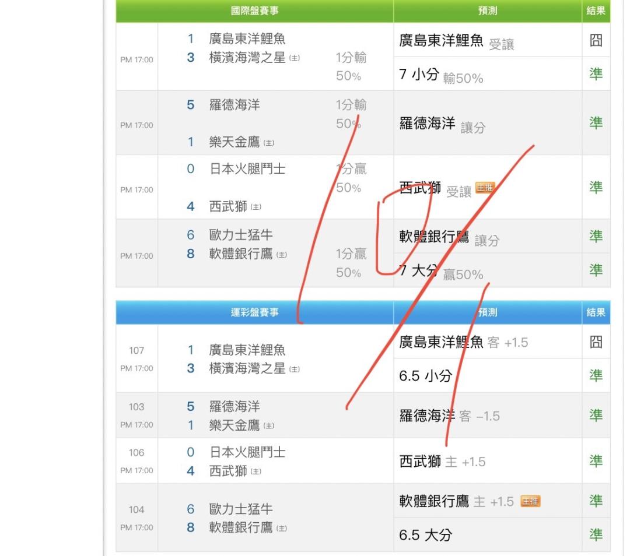Click the 準 result for 7 小分
This screenshot has width=630, height=556.
coord(596,74)
